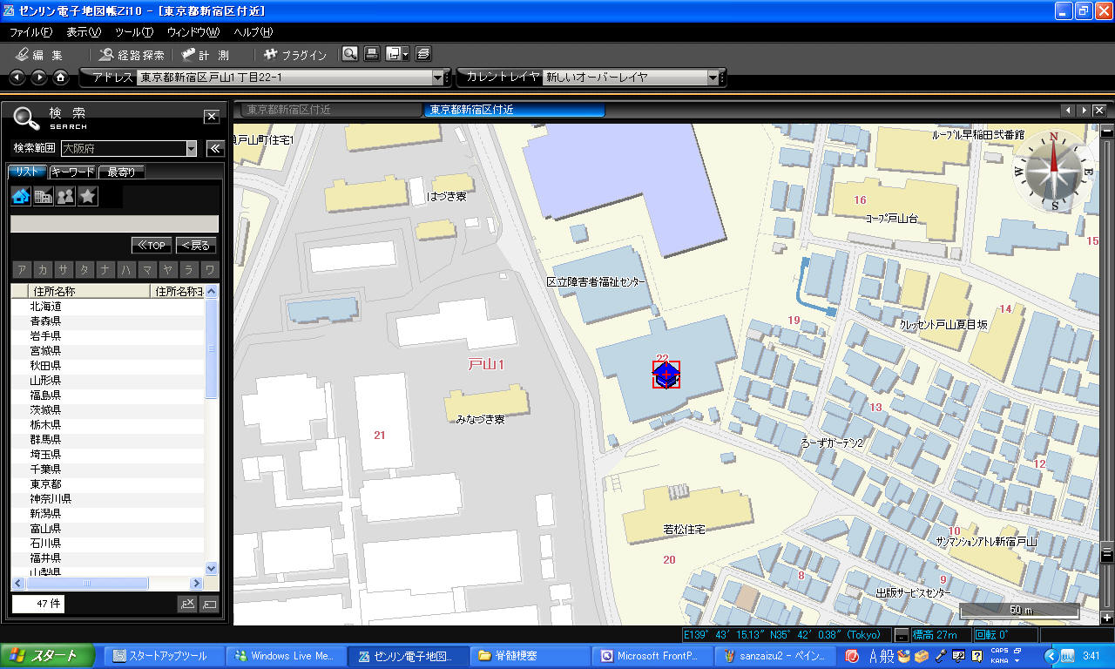The height and width of the screenshot is (669, 1115).
Task: Open the ヘルプ(H) menu
Action: (x=253, y=32)
